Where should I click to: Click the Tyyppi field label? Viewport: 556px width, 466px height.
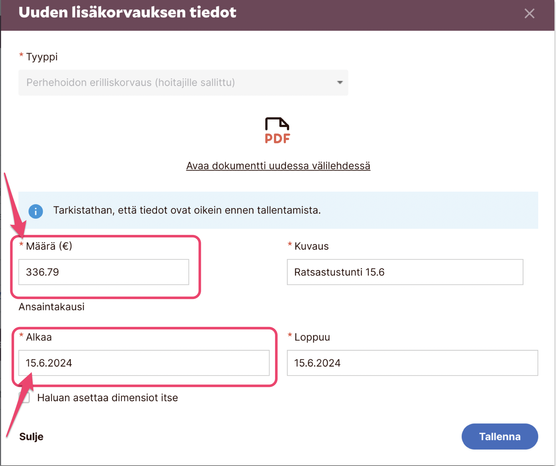pos(42,57)
